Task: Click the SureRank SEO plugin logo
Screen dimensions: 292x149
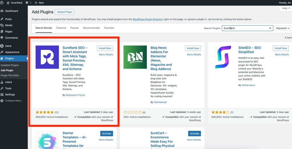Action: 47,57
